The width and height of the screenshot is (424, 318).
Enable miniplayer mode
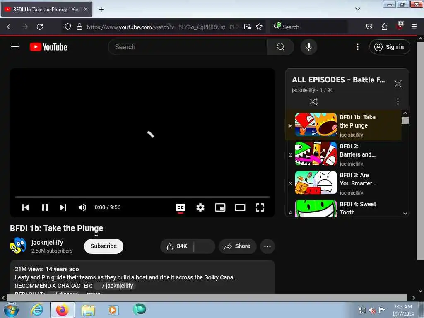[x=220, y=207]
